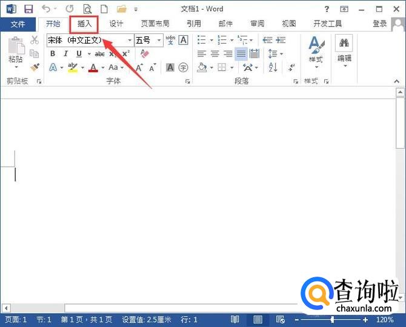Click the Open folder icon in quick access toolbar
Screen dimensions: 406x327
(122, 9)
